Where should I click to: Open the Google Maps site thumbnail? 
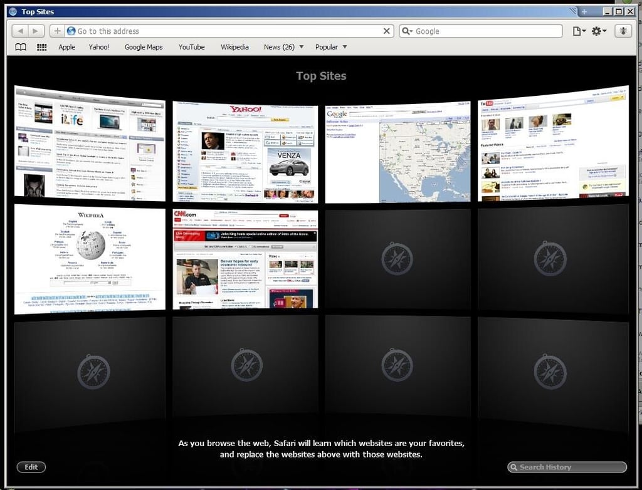point(397,152)
